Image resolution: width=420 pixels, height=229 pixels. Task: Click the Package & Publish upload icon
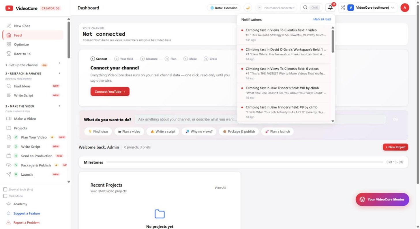[9, 165]
